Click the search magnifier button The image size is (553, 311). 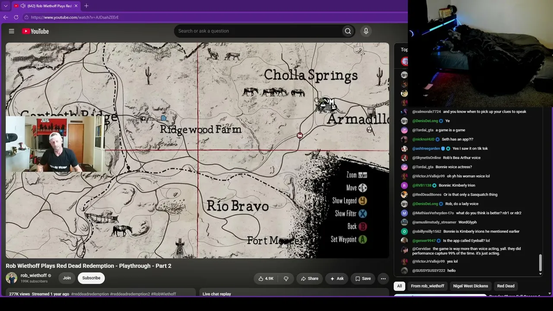(x=348, y=31)
